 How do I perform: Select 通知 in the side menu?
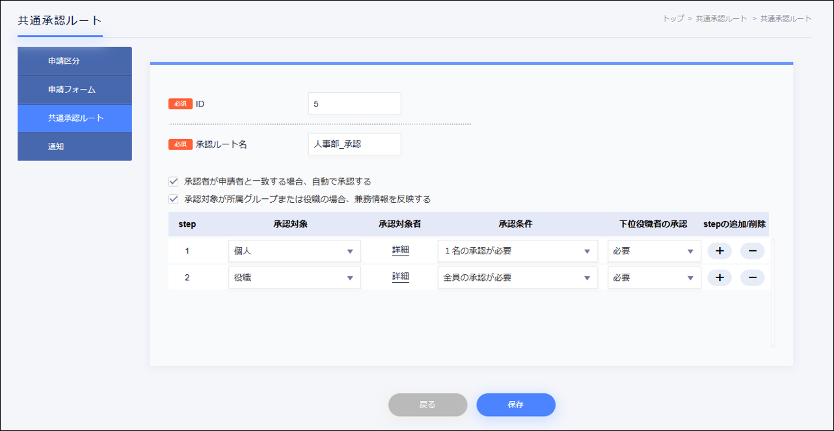(x=75, y=147)
